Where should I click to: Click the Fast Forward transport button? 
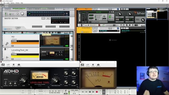tap(86, 92)
